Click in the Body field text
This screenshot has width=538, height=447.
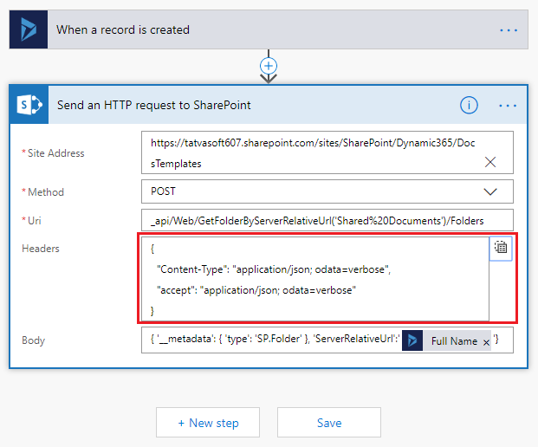click(x=275, y=339)
